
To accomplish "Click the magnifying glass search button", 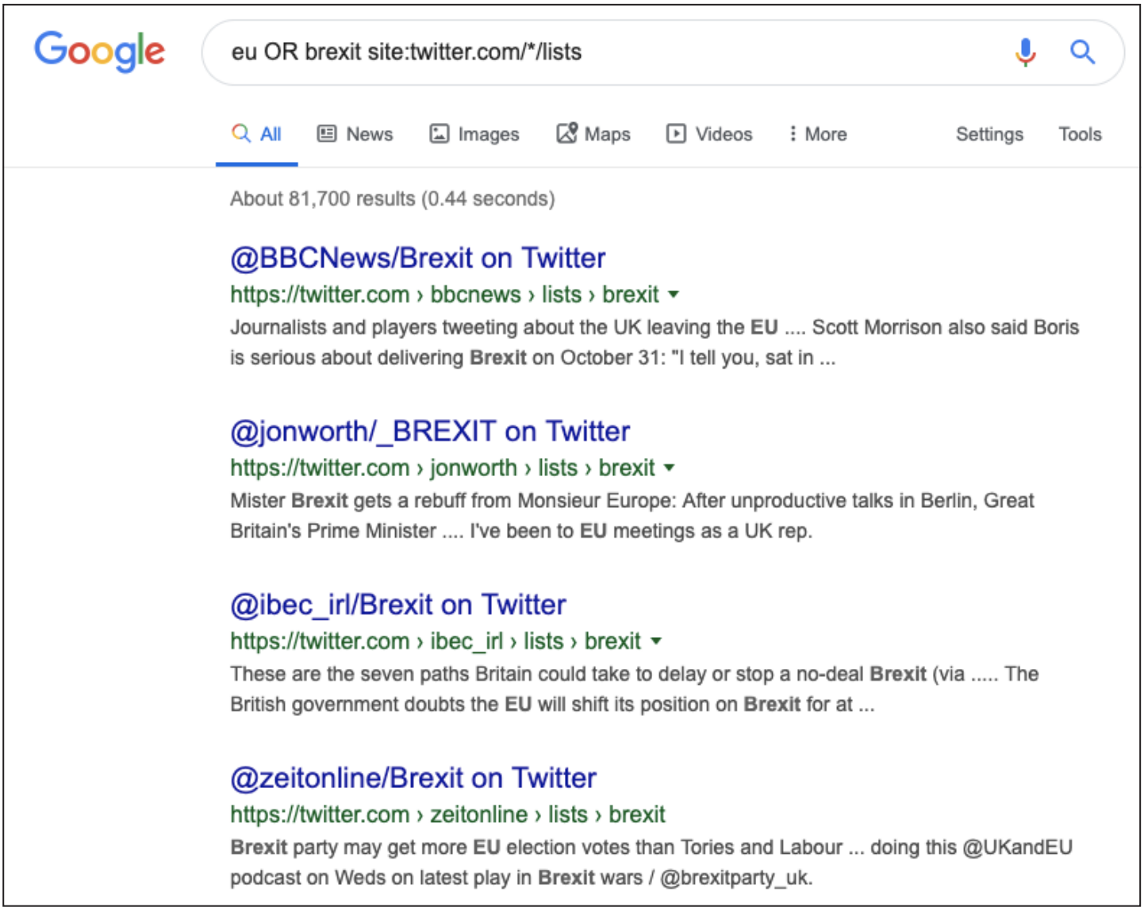I will coord(1082,52).
